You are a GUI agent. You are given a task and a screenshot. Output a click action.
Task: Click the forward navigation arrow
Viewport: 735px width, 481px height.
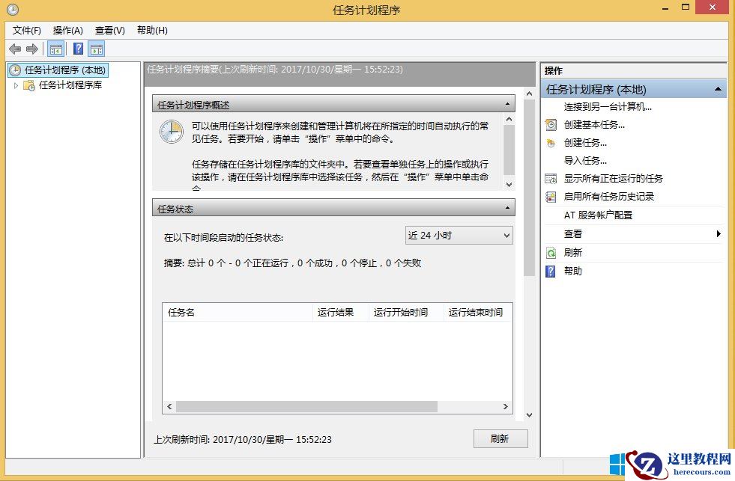(31, 49)
